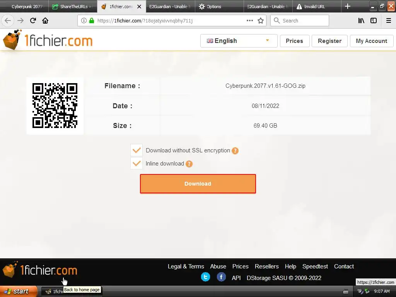Show site information icon in address bar
This screenshot has width=396, height=297.
[x=84, y=20]
